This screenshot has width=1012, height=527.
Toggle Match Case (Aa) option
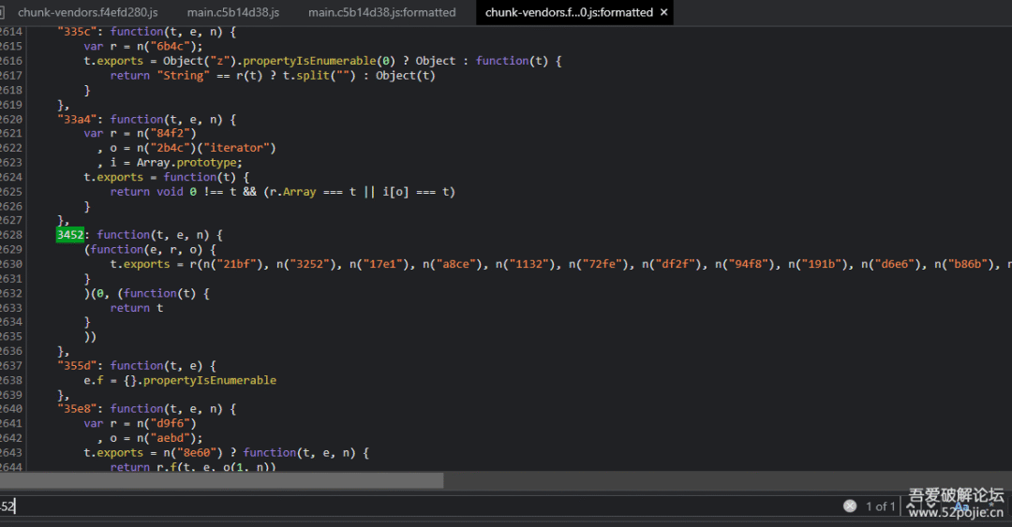[961, 506]
